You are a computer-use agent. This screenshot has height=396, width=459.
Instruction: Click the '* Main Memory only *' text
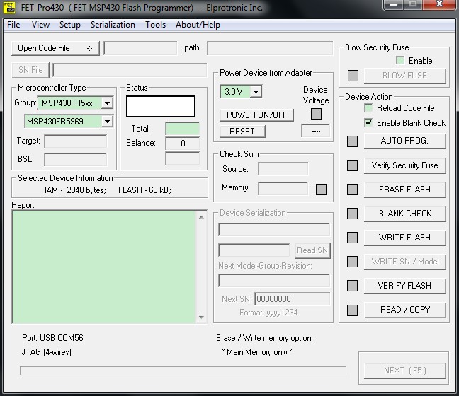click(x=257, y=352)
